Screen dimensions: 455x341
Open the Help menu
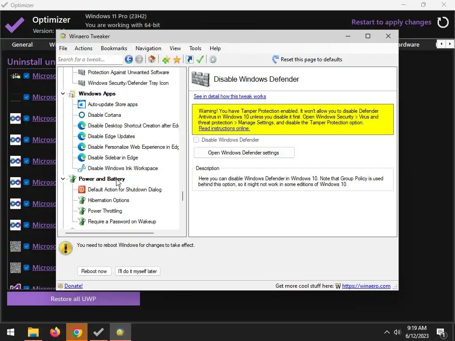coord(216,48)
